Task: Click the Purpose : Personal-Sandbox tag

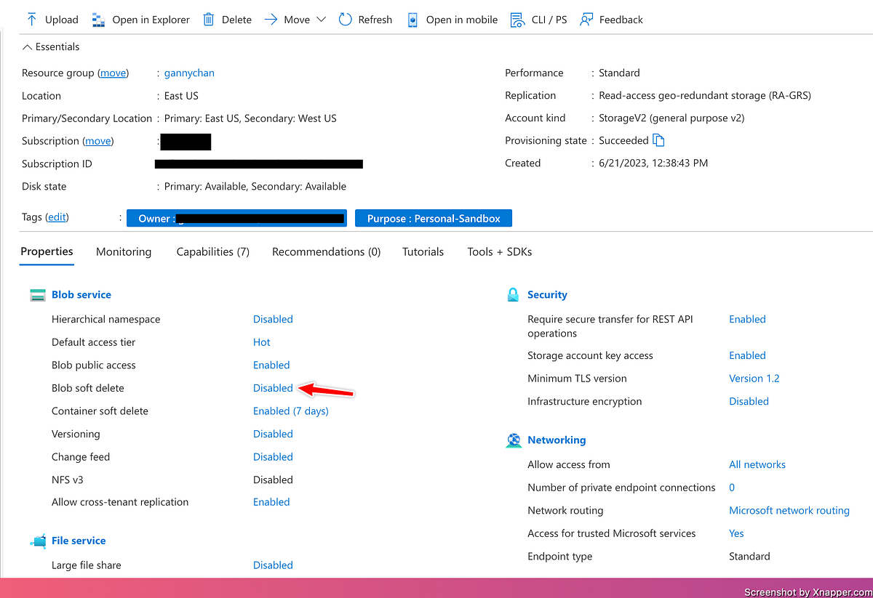Action: 433,217
